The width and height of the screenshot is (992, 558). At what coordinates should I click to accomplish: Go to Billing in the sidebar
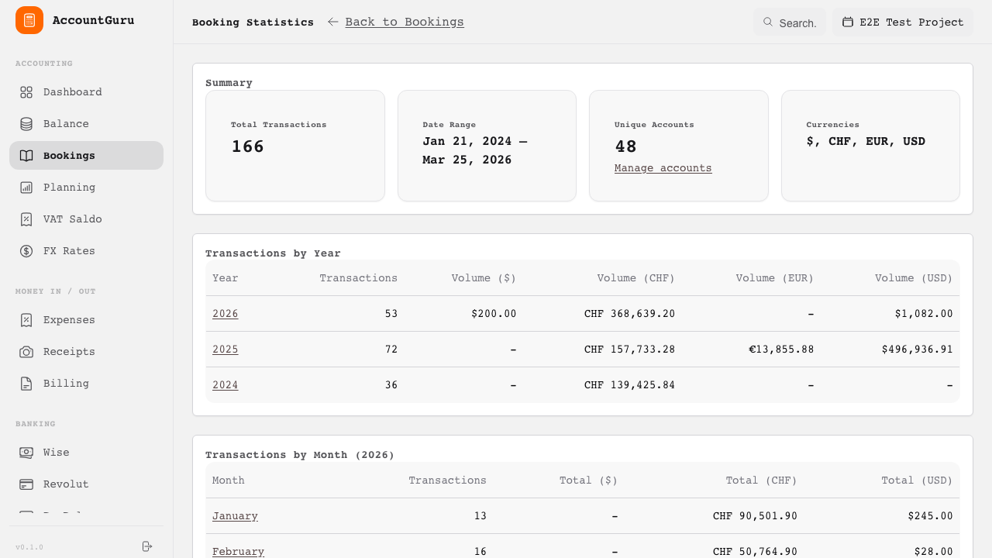(x=66, y=384)
